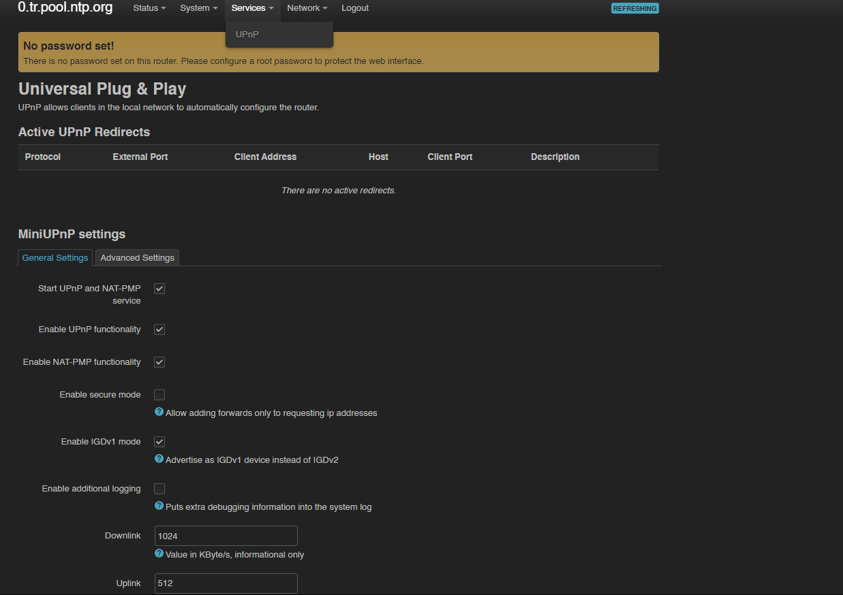The image size is (843, 595).
Task: Toggle Start UPnP and NAT-PMP service checkbox
Action: (159, 289)
